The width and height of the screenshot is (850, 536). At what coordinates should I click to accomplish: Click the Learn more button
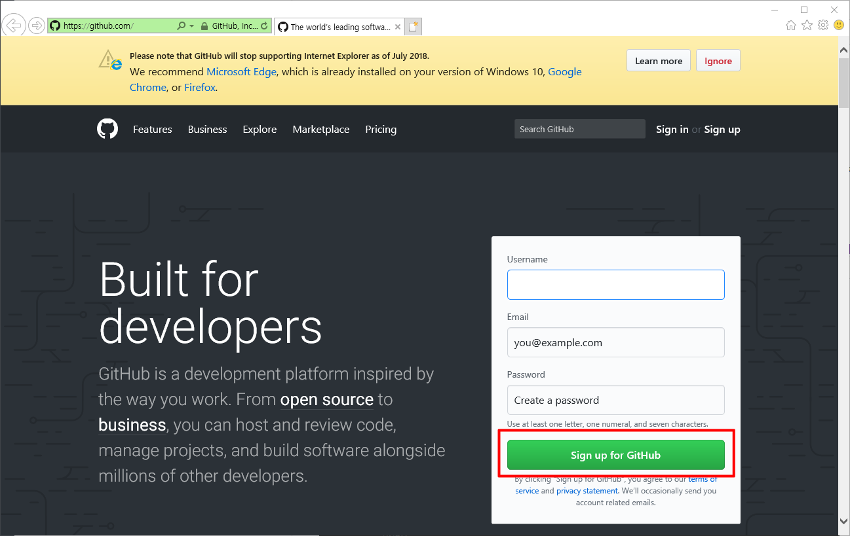point(659,61)
